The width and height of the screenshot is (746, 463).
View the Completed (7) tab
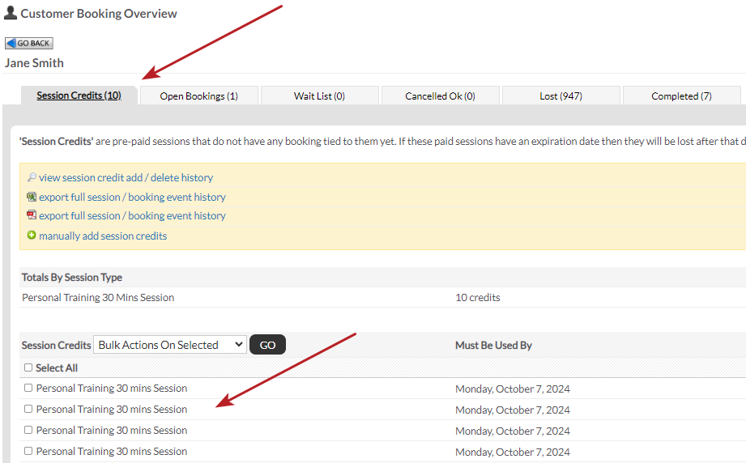(681, 96)
